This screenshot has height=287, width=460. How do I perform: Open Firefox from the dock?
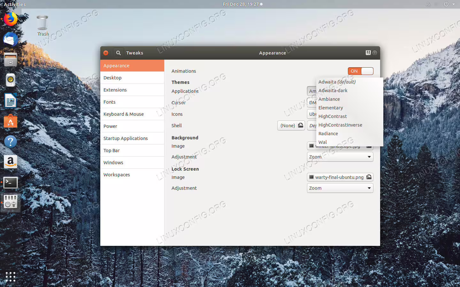click(11, 19)
